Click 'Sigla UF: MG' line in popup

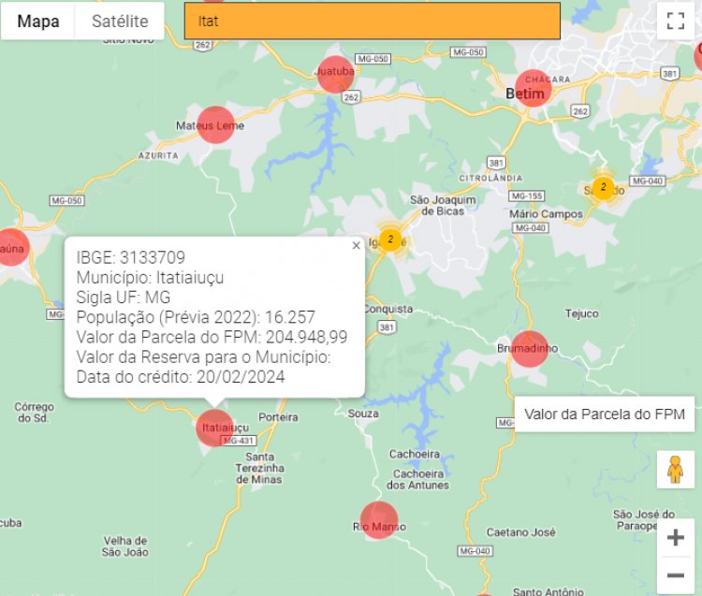click(124, 298)
